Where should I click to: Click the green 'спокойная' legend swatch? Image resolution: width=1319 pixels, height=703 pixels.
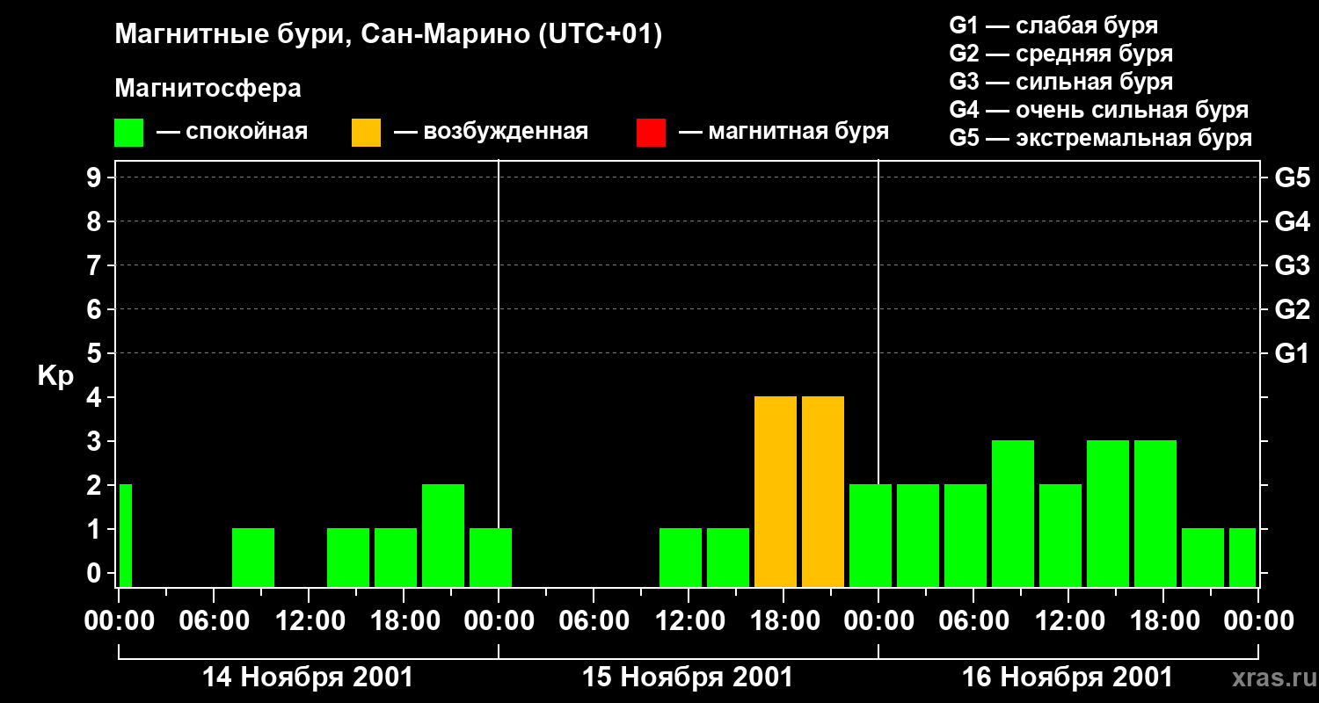(x=128, y=133)
